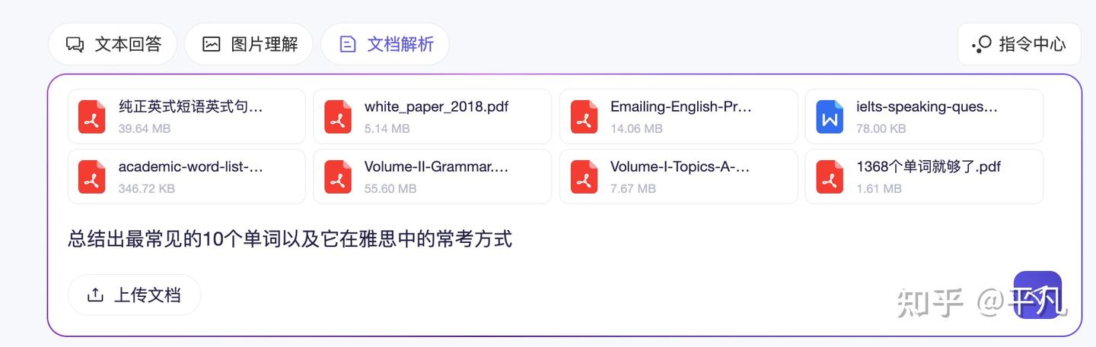Viewport: 1096px width, 347px height.
Task: Switch to the 图片理解 tab
Action: (249, 44)
